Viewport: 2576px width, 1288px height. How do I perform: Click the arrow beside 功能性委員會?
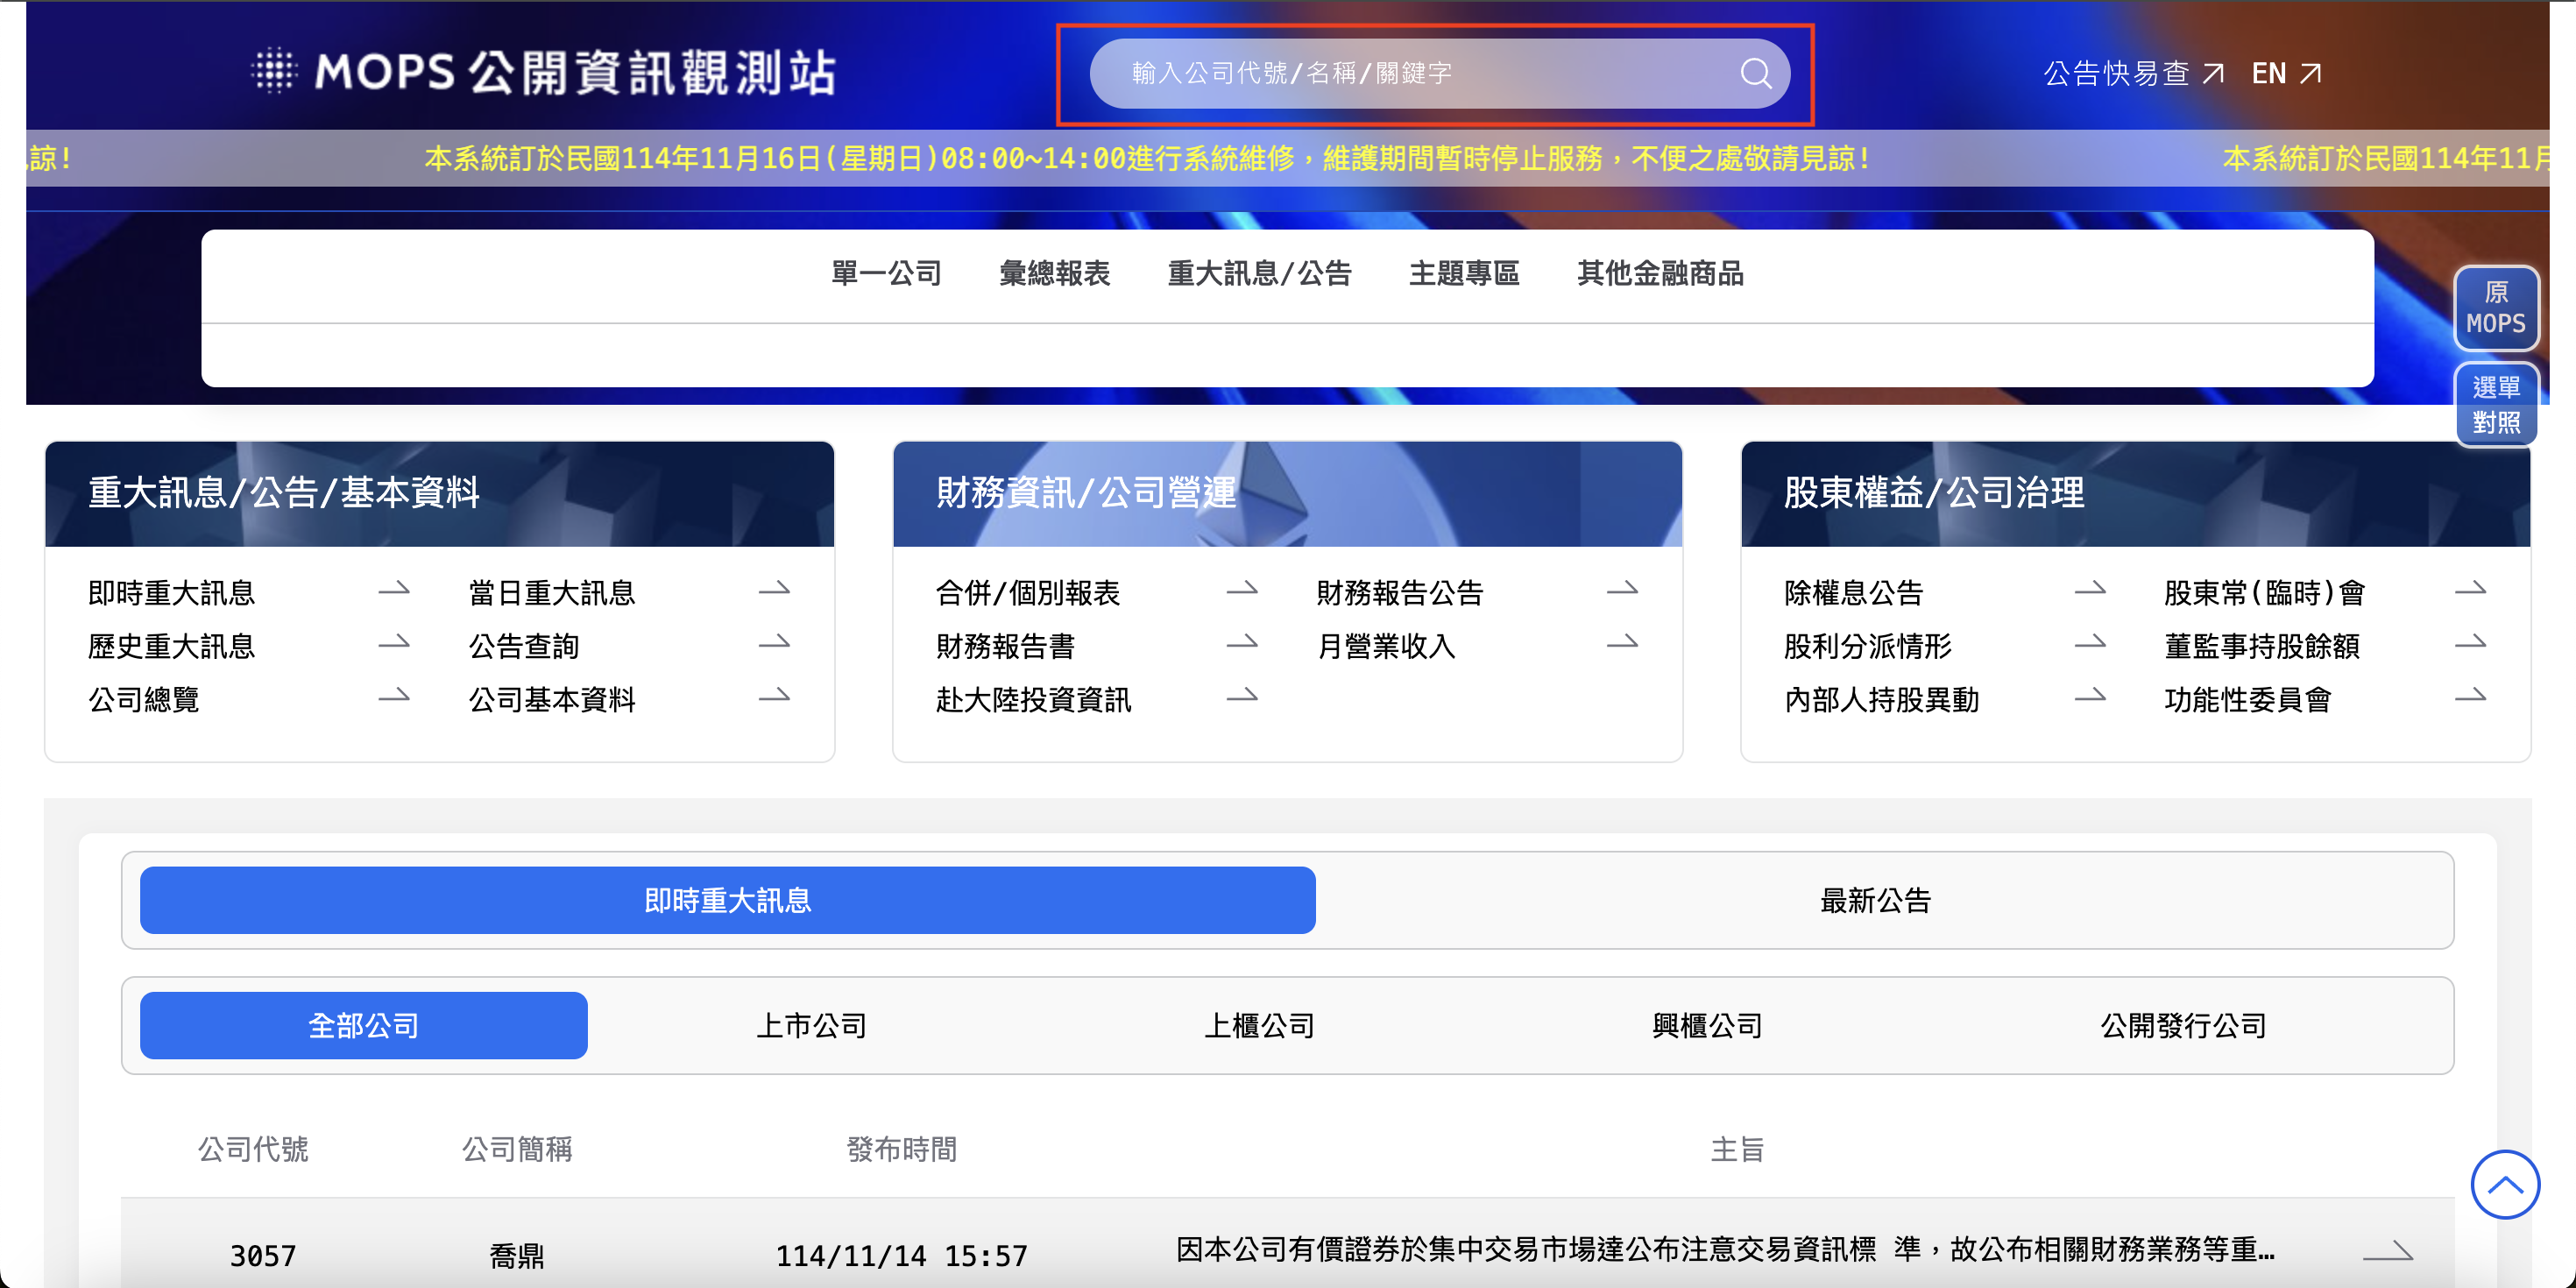2470,697
